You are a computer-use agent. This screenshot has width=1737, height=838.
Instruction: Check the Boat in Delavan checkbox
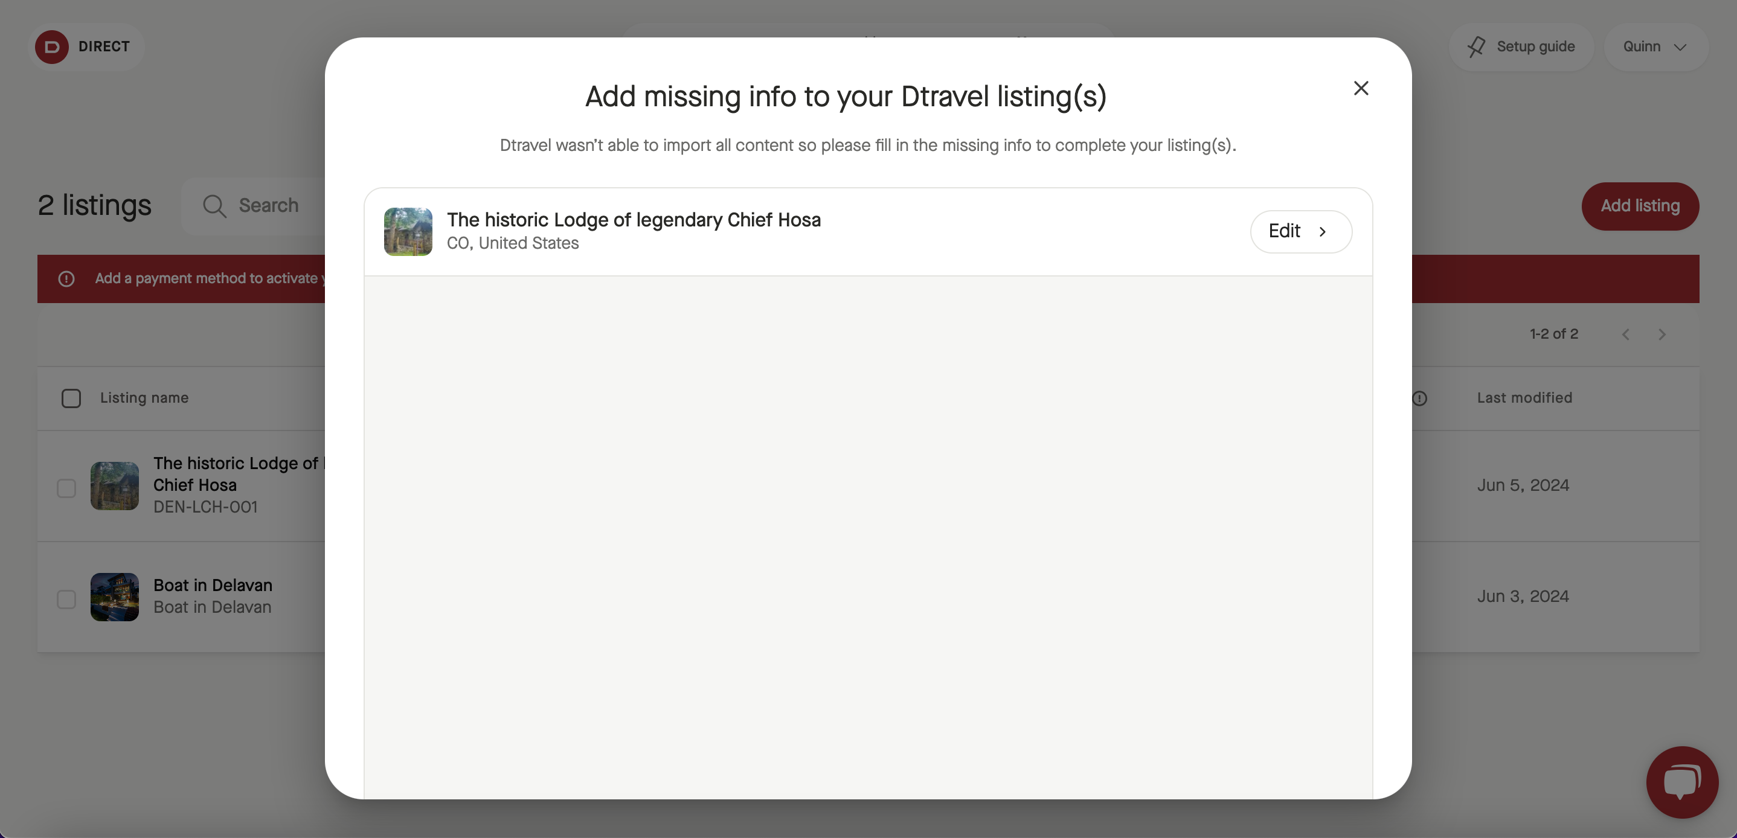[66, 600]
